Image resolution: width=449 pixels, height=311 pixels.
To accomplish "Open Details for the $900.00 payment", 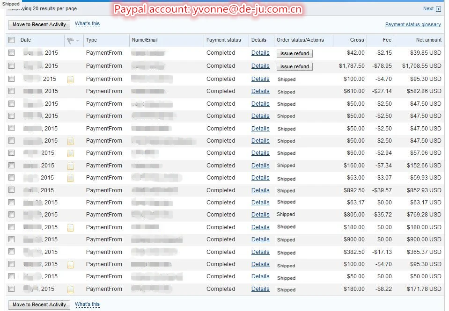I will [260, 239].
